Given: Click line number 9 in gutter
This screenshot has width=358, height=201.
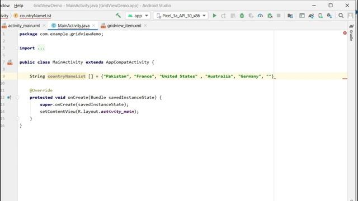Looking at the screenshot, I should tap(3, 76).
